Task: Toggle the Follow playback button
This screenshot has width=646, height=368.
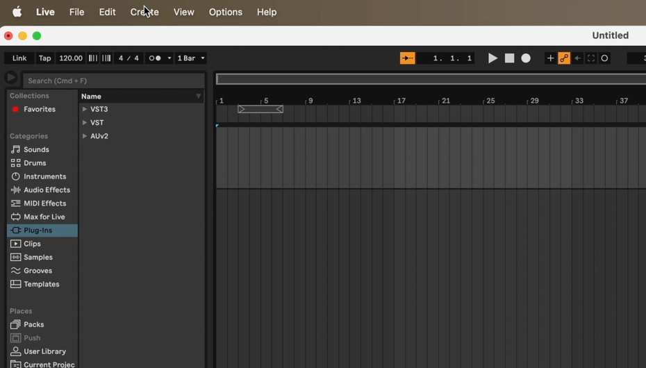Action: (407, 58)
